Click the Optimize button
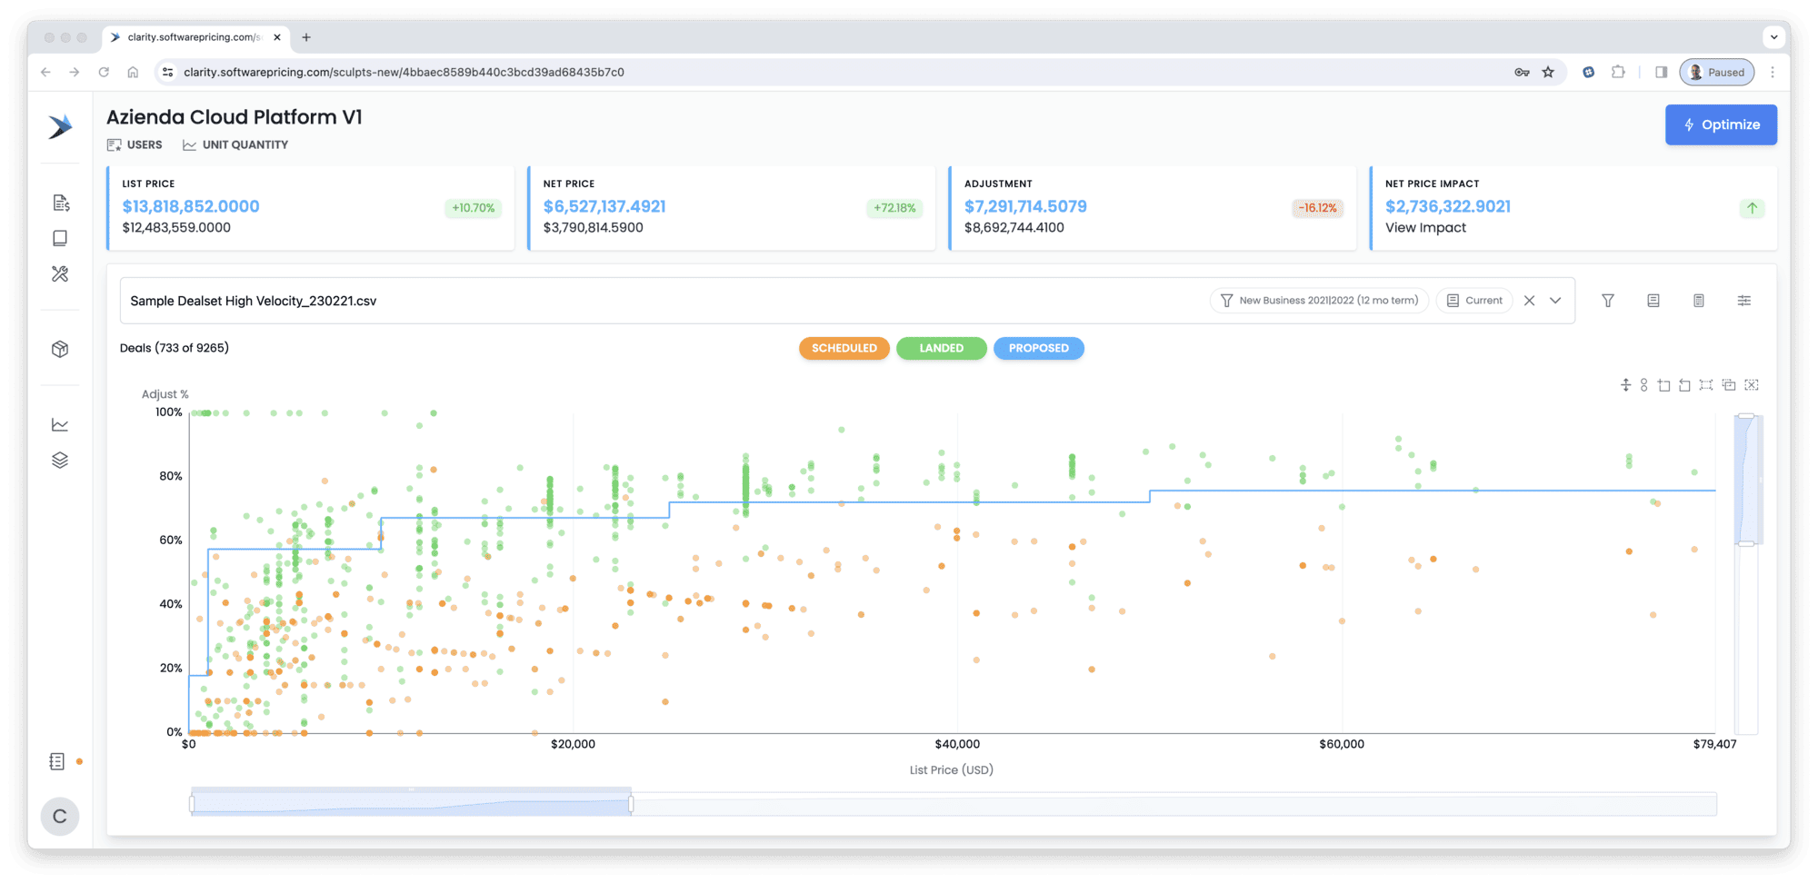Image resolution: width=1818 pixels, height=883 pixels. click(1721, 124)
